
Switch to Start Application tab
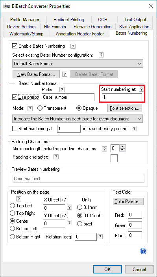pyautogui.click(x=134, y=27)
